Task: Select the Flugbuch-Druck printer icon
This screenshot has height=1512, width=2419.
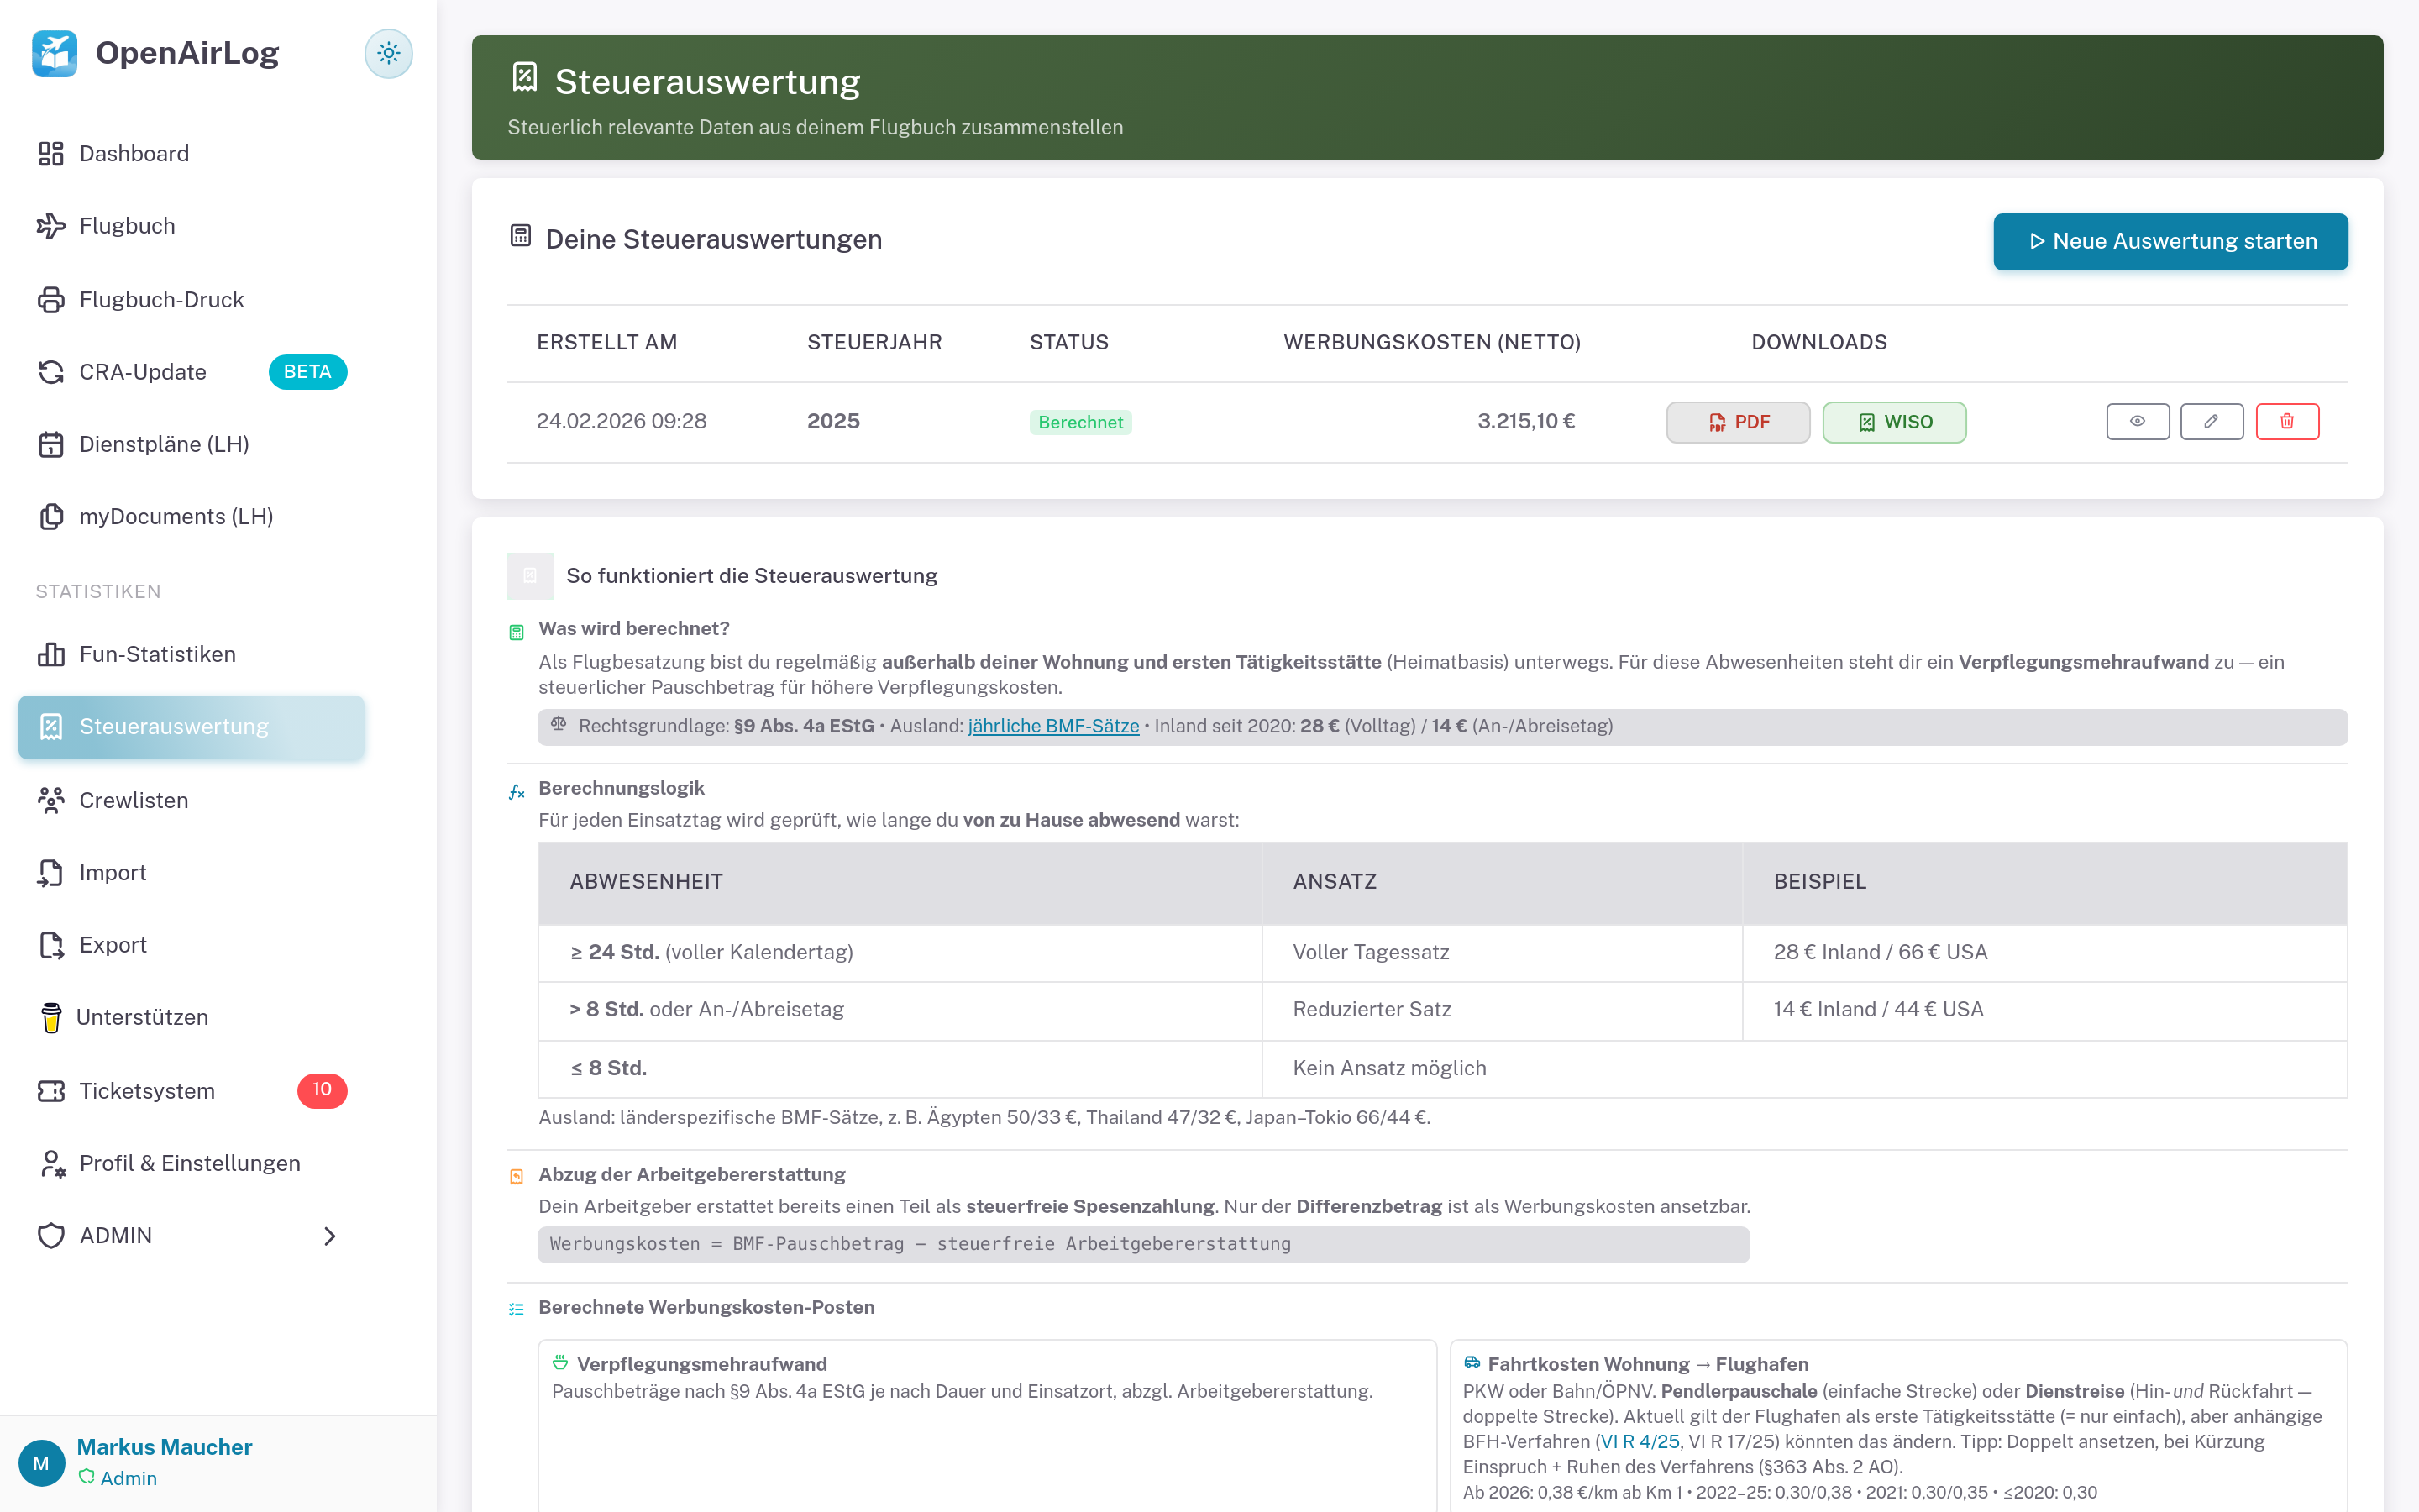Action: (52, 299)
